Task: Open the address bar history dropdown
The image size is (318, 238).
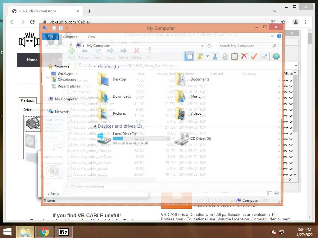Action: pos(202,46)
